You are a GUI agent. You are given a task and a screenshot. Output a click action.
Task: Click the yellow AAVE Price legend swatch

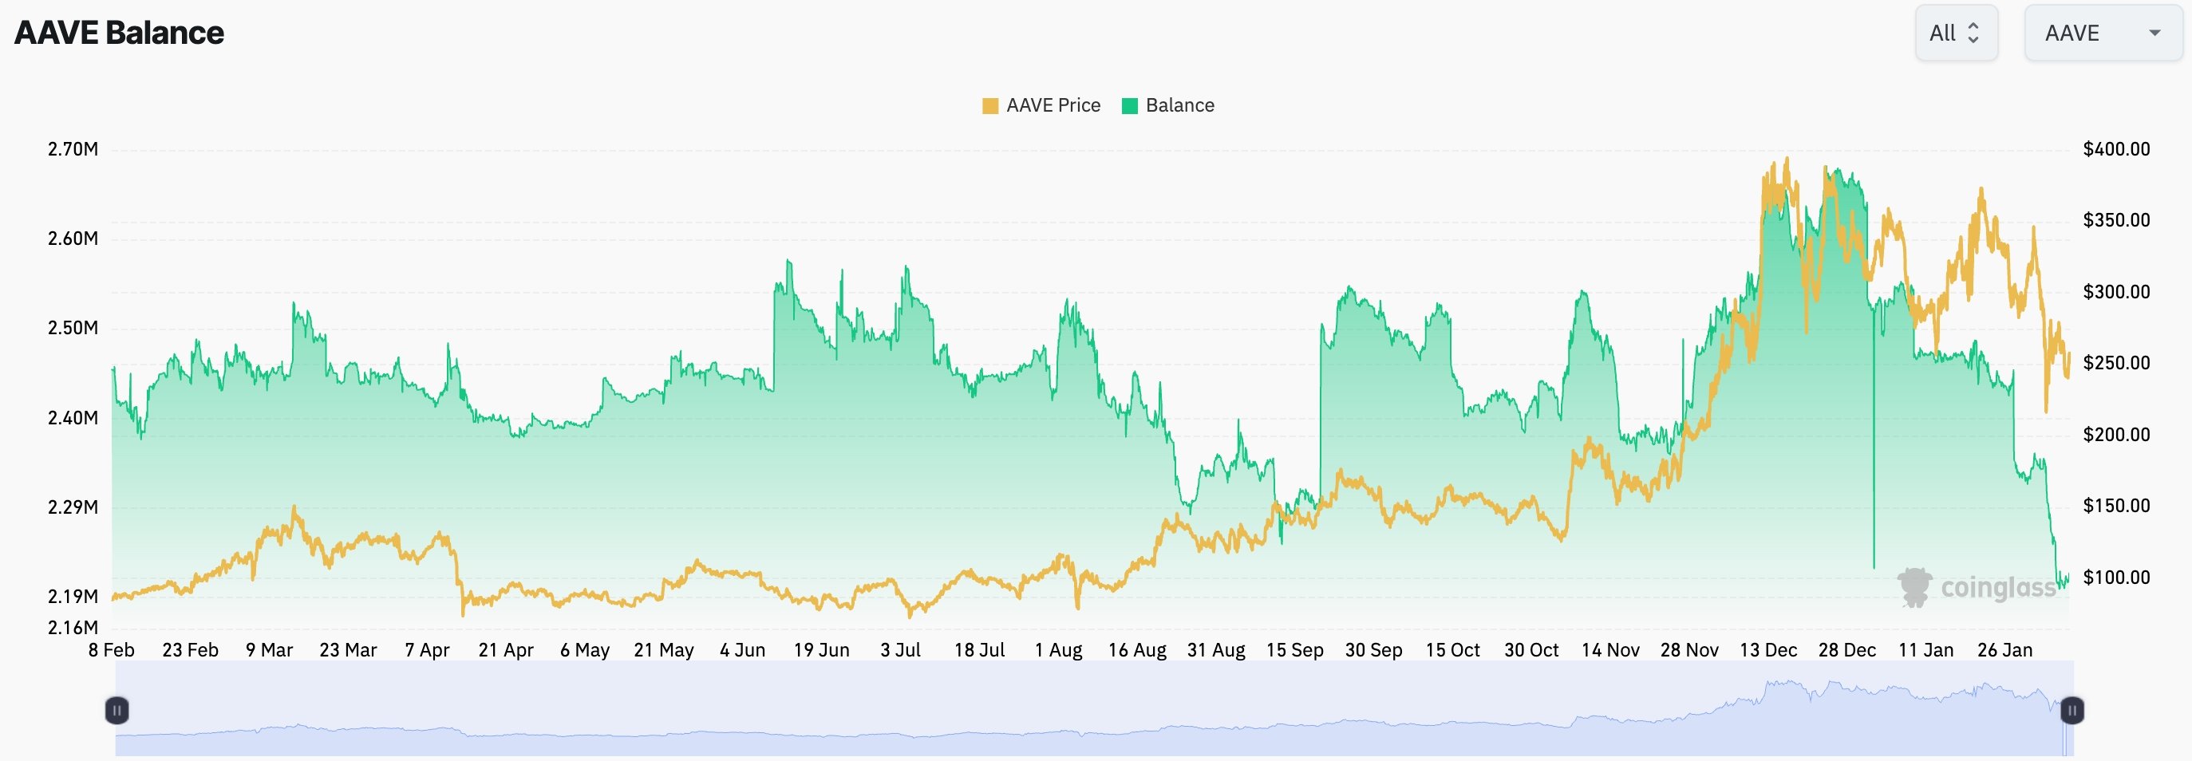989,105
